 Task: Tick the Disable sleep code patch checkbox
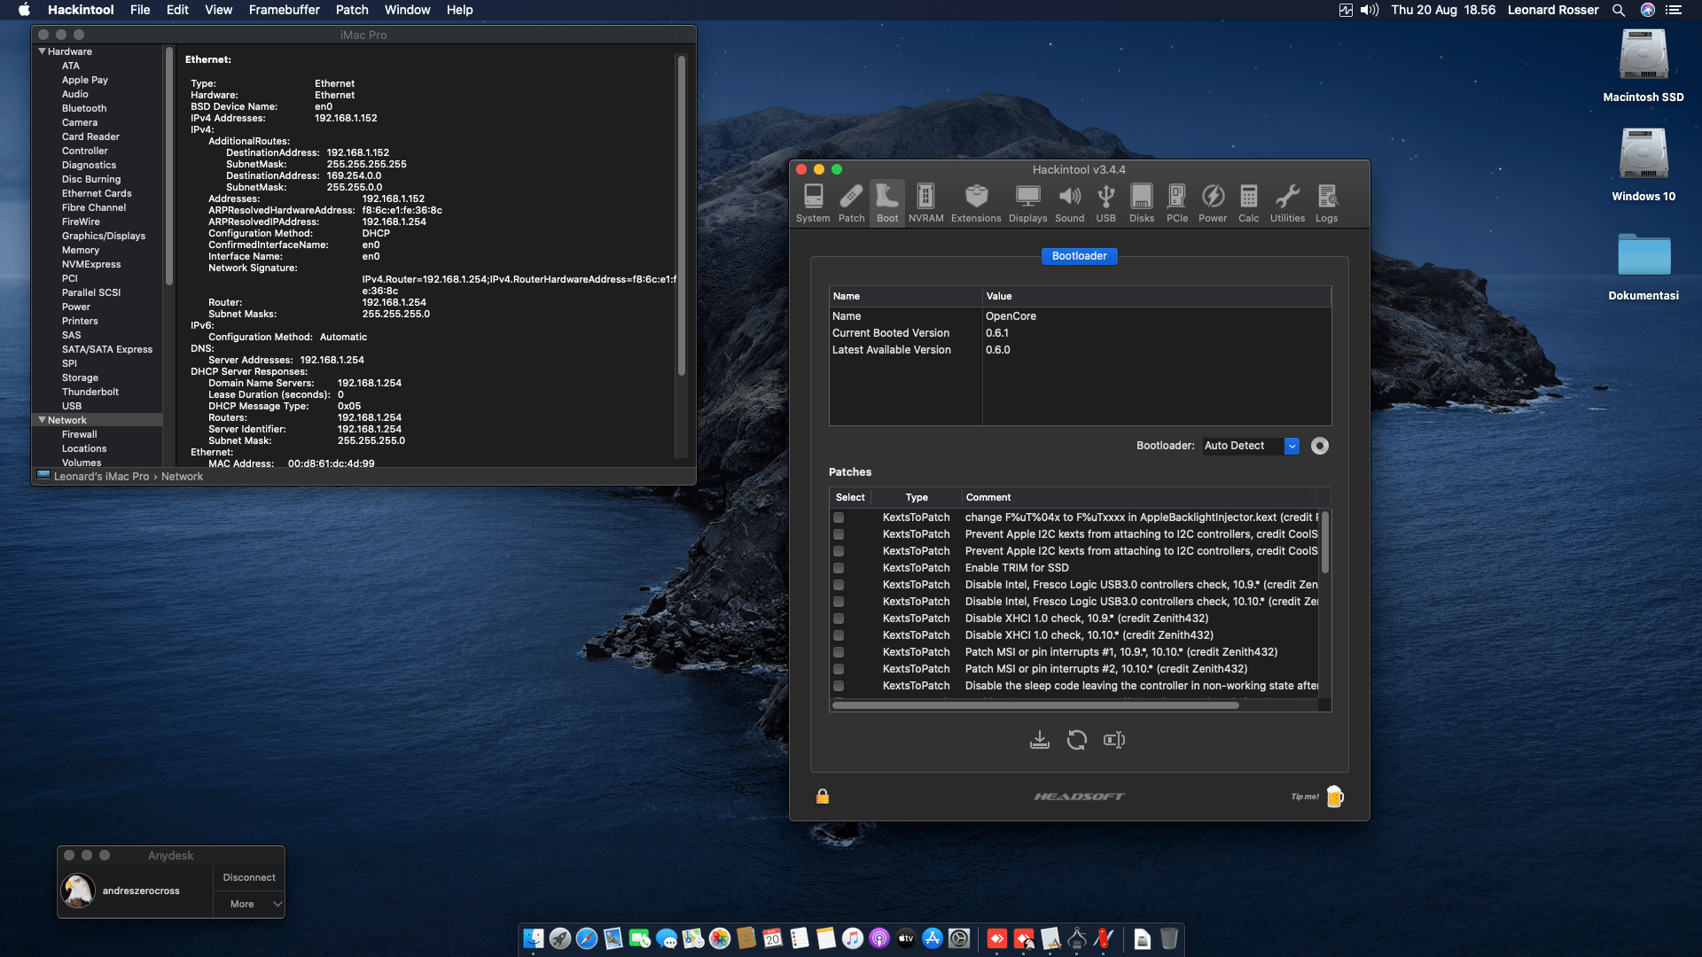(x=839, y=686)
